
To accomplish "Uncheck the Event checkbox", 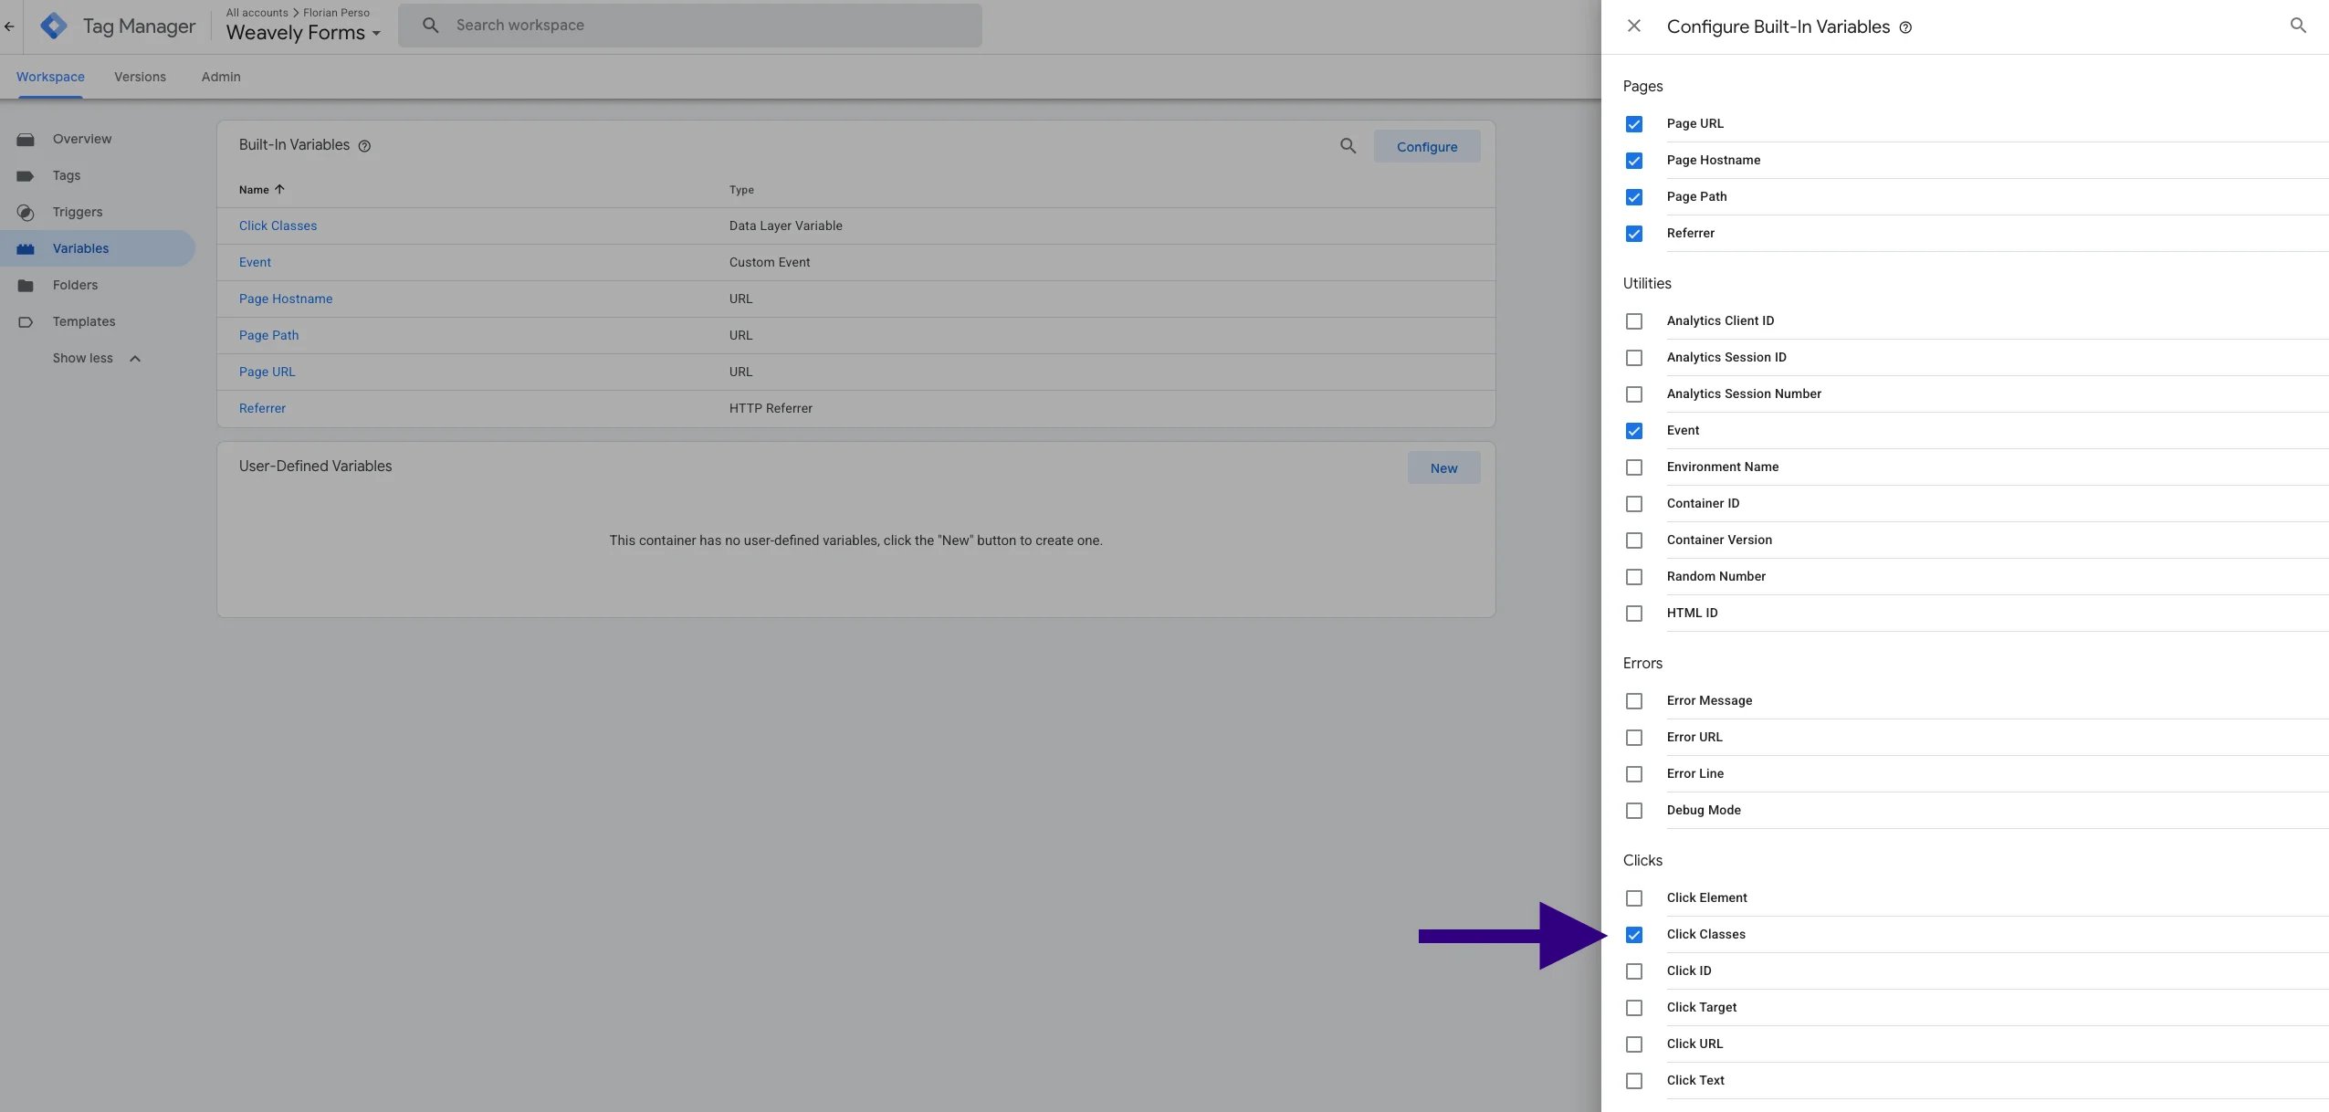I will click(x=1634, y=431).
